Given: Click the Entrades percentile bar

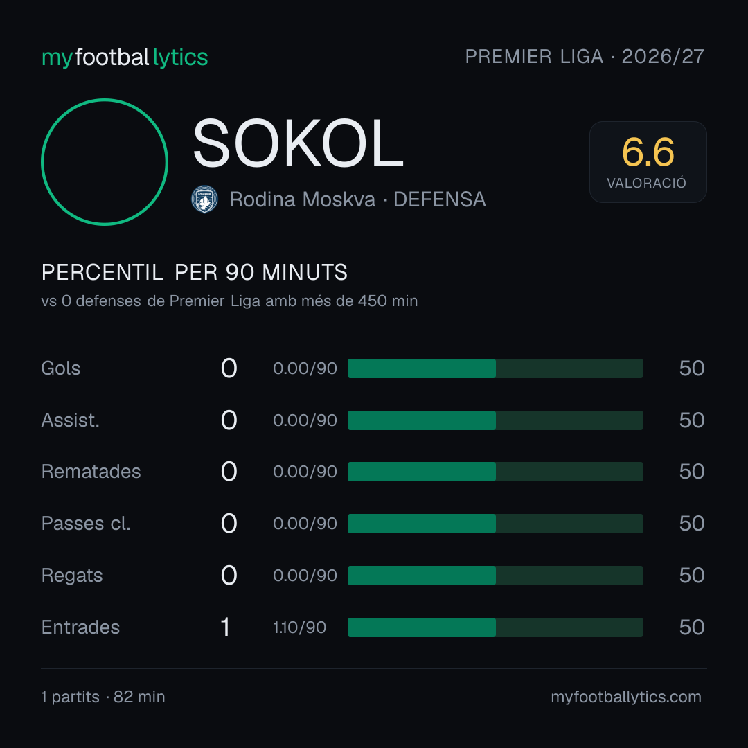Looking at the screenshot, I should click(x=495, y=627).
